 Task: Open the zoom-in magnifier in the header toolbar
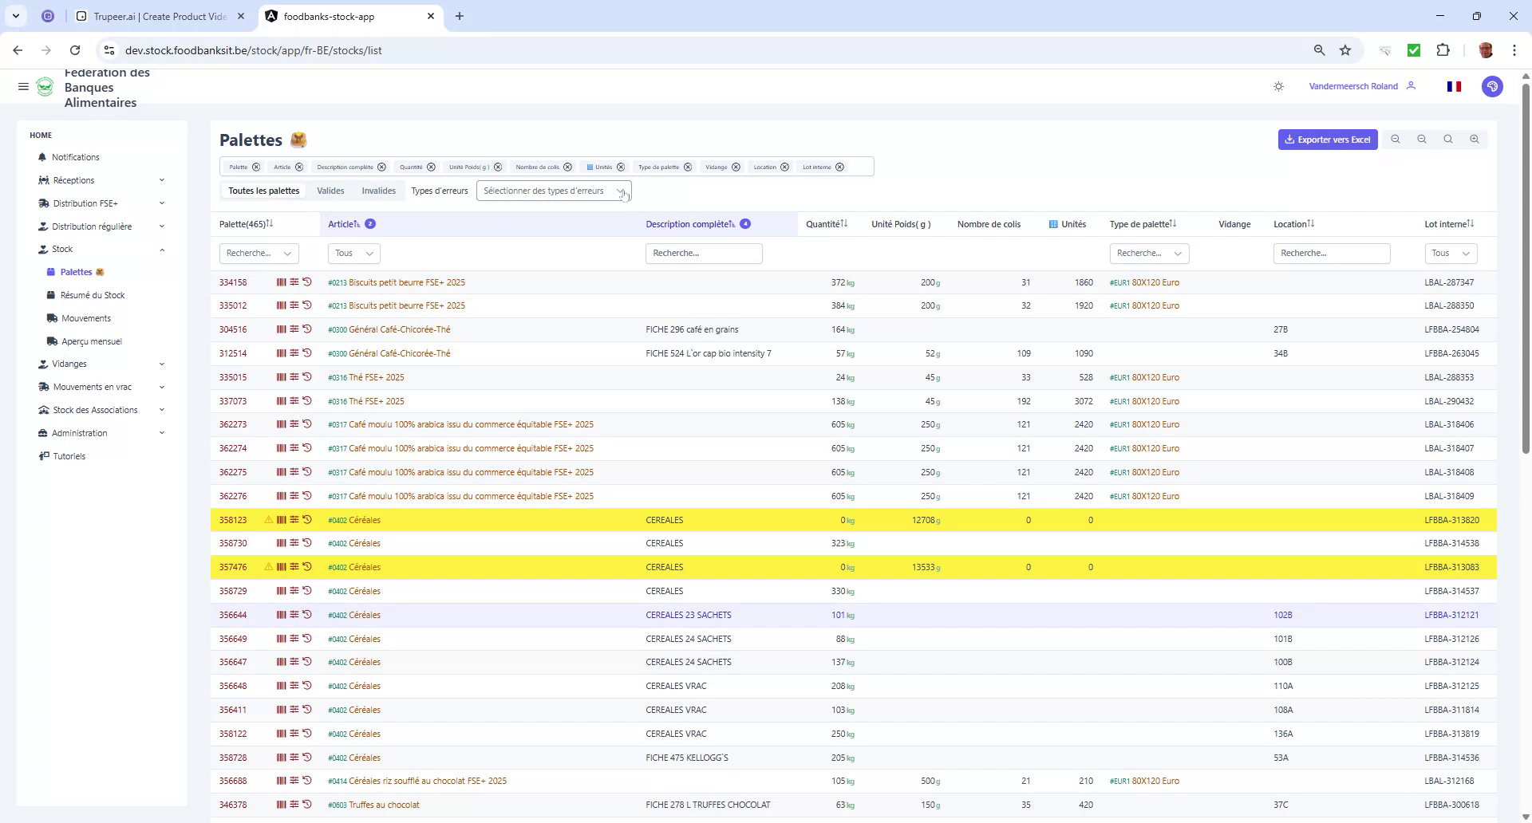[1474, 139]
